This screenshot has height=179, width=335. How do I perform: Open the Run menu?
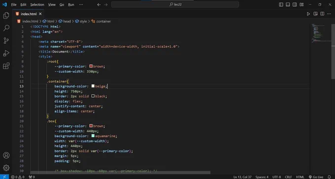(71, 4)
